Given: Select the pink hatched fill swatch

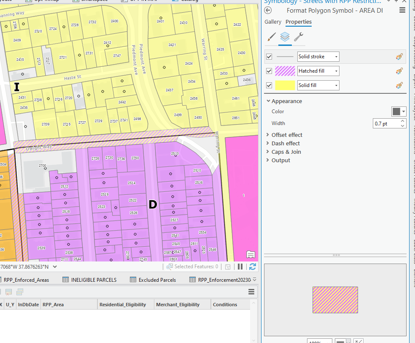Looking at the screenshot, I should point(285,71).
